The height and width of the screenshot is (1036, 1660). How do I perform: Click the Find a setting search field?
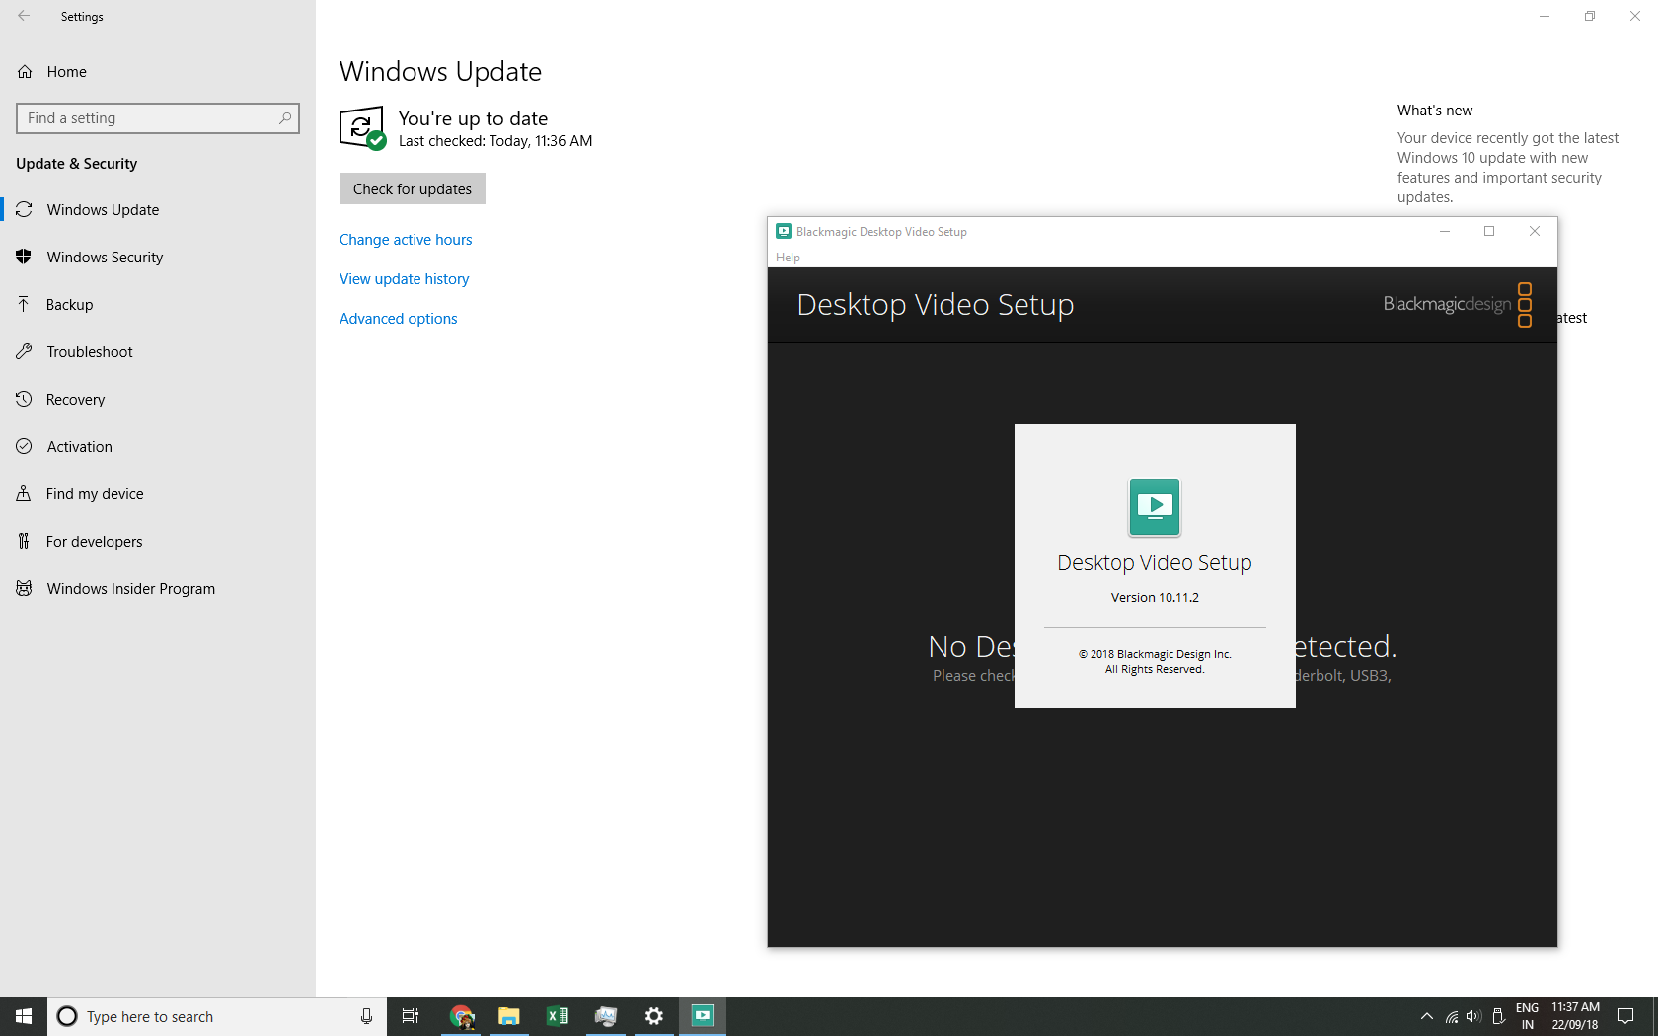click(x=158, y=118)
